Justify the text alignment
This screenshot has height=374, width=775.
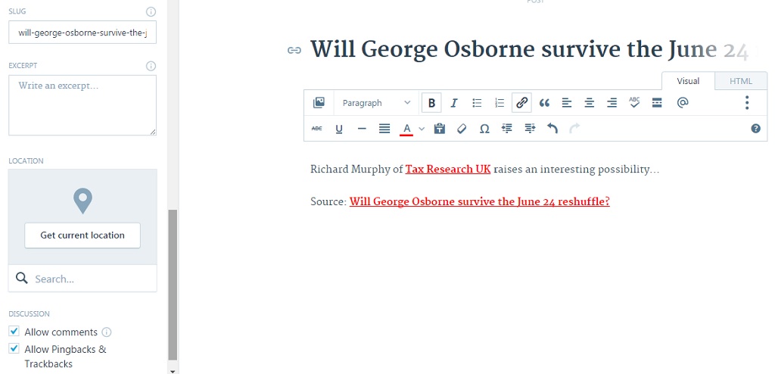click(x=384, y=129)
